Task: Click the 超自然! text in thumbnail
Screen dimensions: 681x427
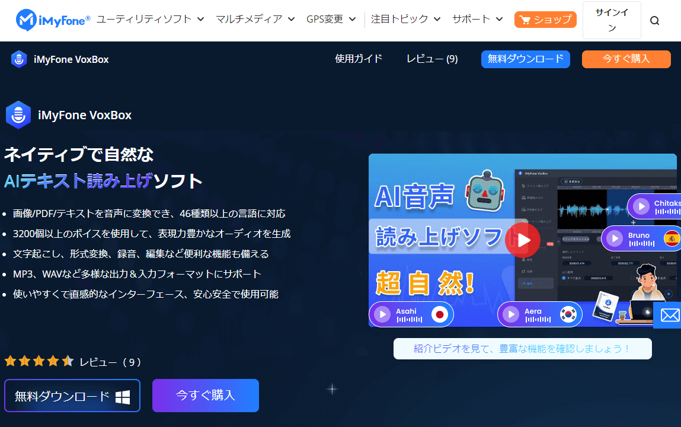Action: 425,282
